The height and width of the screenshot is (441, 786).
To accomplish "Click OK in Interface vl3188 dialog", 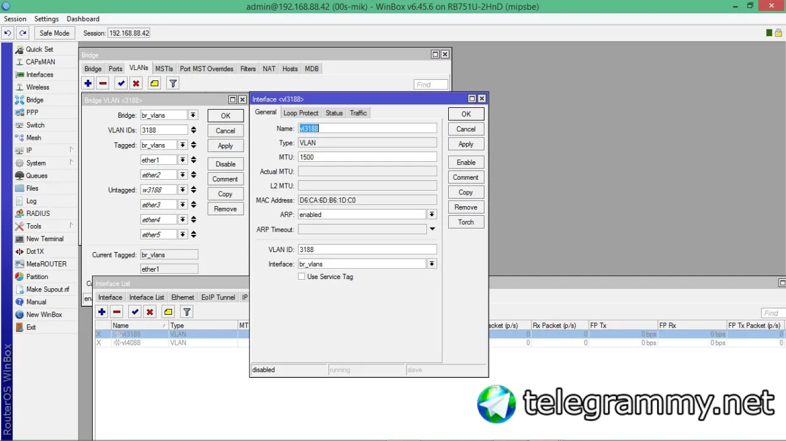I will (x=466, y=114).
